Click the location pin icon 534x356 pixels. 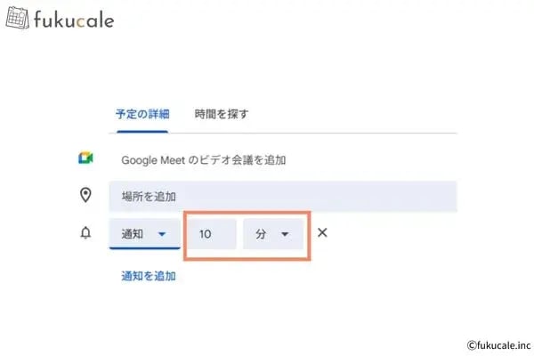(x=85, y=195)
